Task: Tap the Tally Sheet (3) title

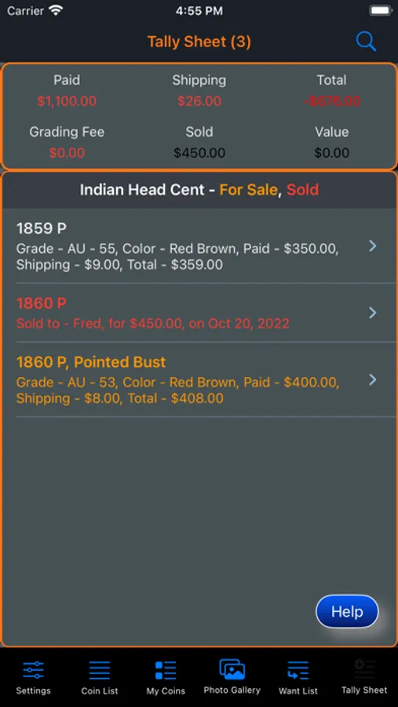Action: pos(199,42)
